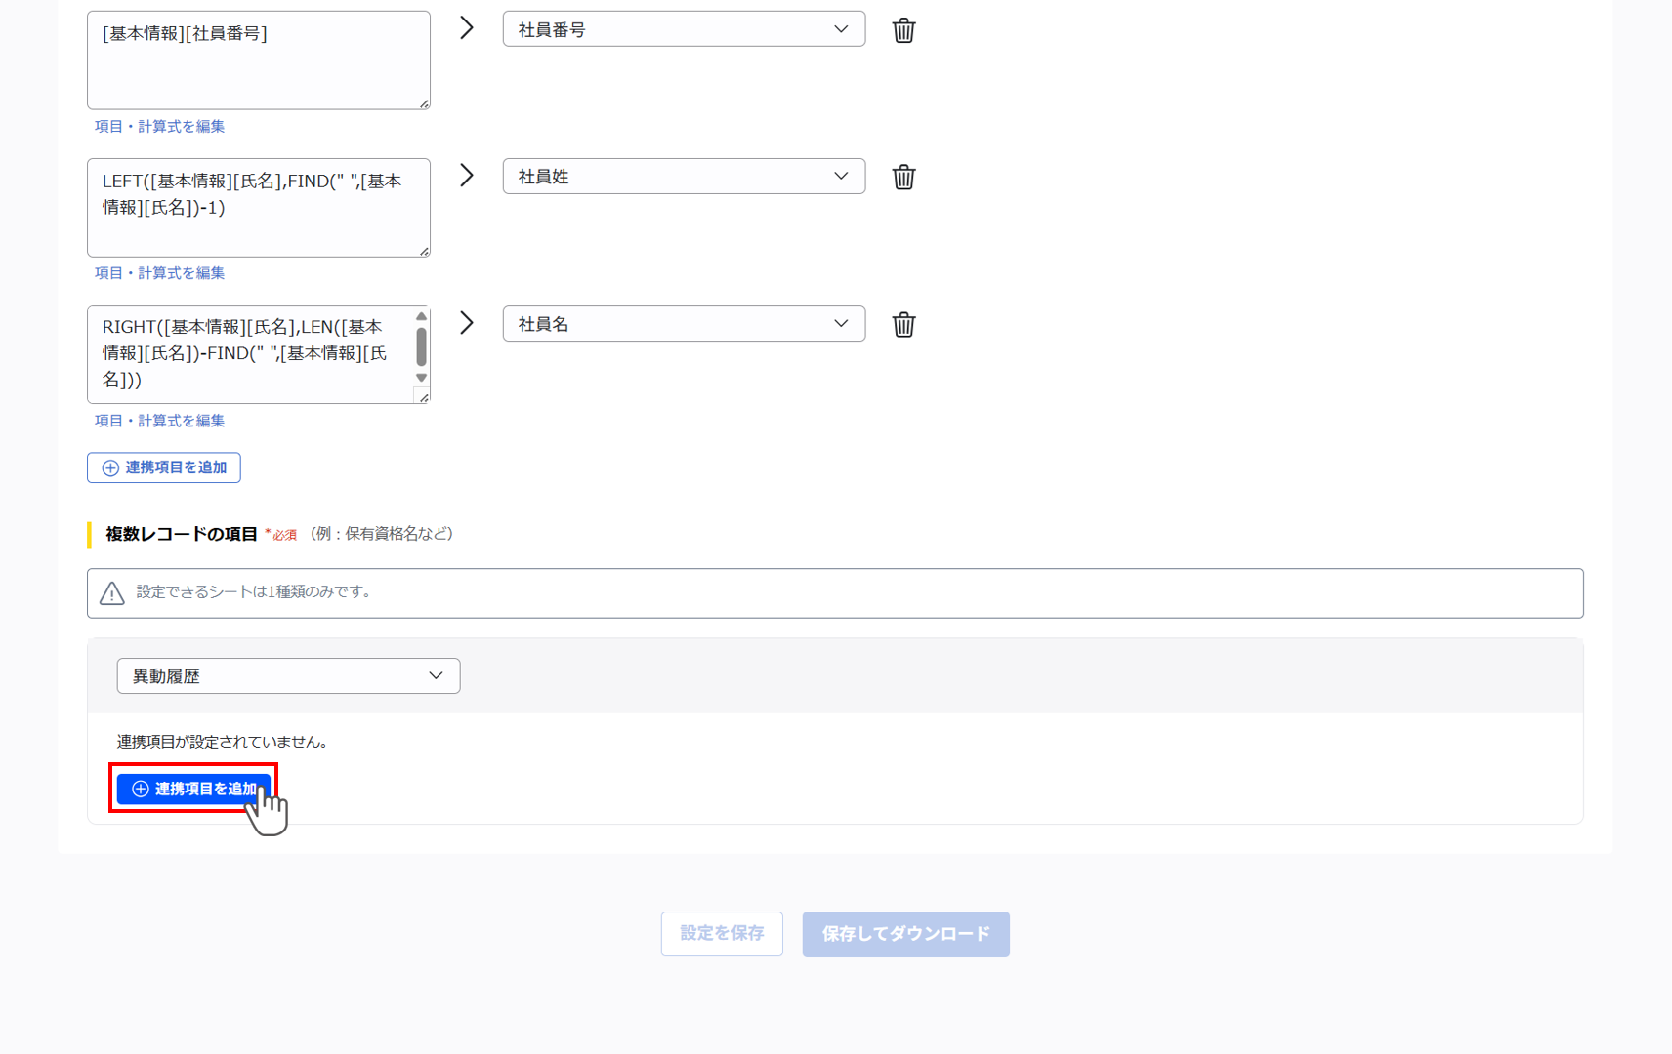1672x1054 pixels.
Task: Click the plus icon in upper 連携項目を追加 button
Action: [109, 467]
